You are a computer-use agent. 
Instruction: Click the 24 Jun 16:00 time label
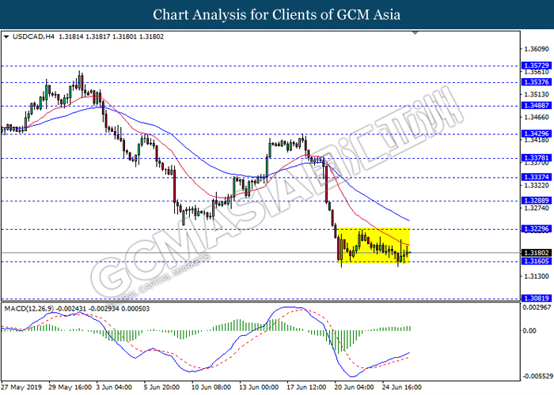click(x=402, y=387)
